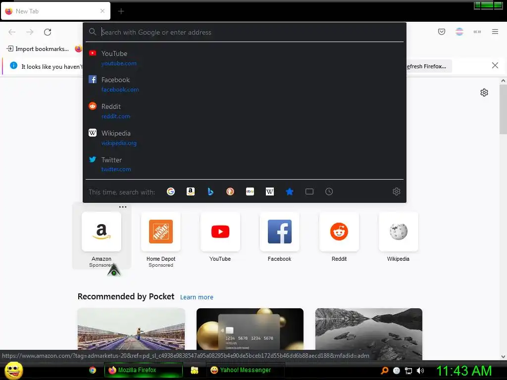Image resolution: width=507 pixels, height=380 pixels.
Task: Click Import bookmarks in bookmarks toolbar
Action: coord(38,49)
